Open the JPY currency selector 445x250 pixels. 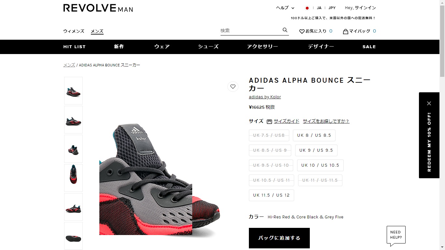(332, 8)
